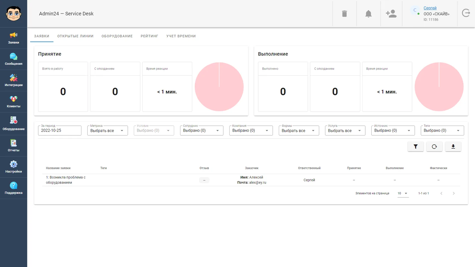Open Отчеты in the sidebar
This screenshot has height=267, width=475.
pyautogui.click(x=14, y=146)
